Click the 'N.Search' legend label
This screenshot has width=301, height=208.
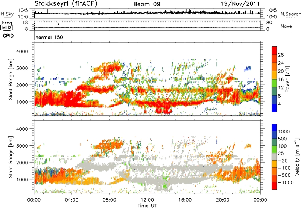pyautogui.click(x=290, y=14)
